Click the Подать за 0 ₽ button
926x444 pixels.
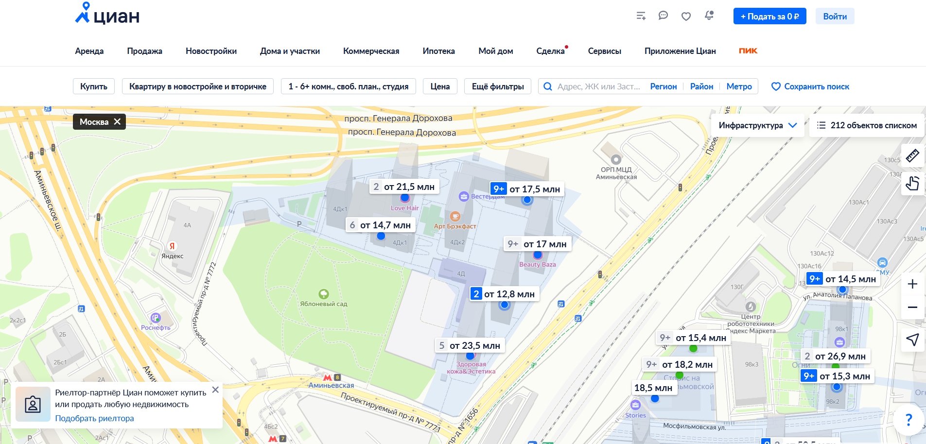769,16
